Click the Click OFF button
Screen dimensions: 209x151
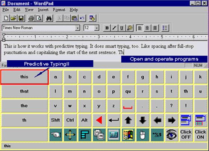[186, 135]
